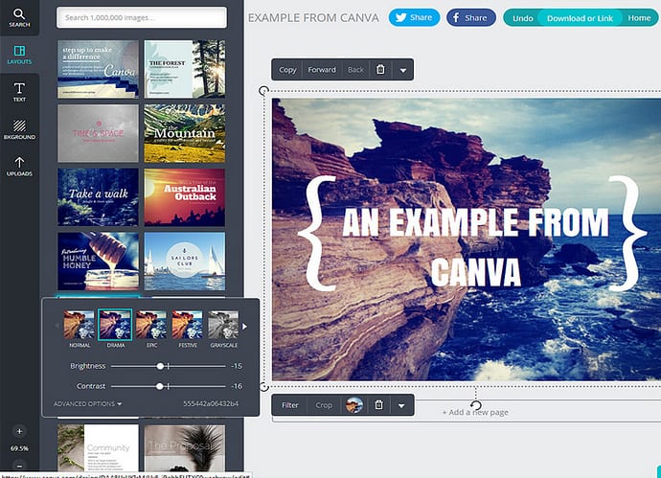
Task: Choose 'The Forest' layout
Action: (185, 69)
